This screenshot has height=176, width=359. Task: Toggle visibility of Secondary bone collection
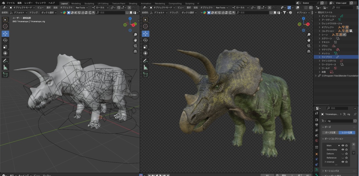343,149
